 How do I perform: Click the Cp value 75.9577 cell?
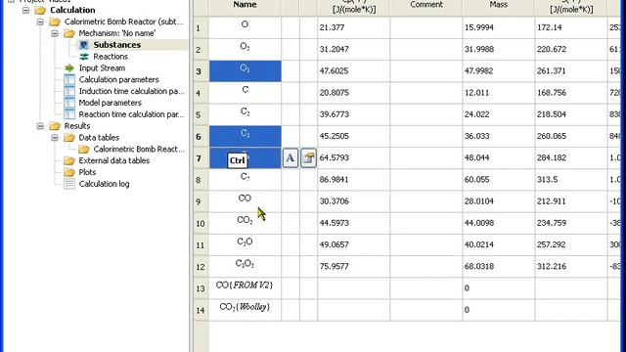click(x=353, y=267)
